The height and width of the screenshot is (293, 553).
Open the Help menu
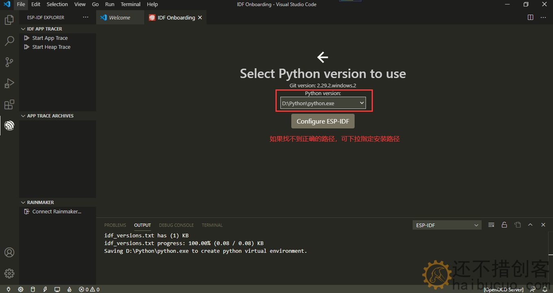point(152,4)
